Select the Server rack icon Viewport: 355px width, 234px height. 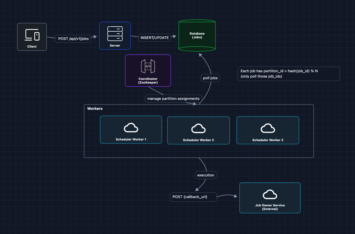[115, 33]
